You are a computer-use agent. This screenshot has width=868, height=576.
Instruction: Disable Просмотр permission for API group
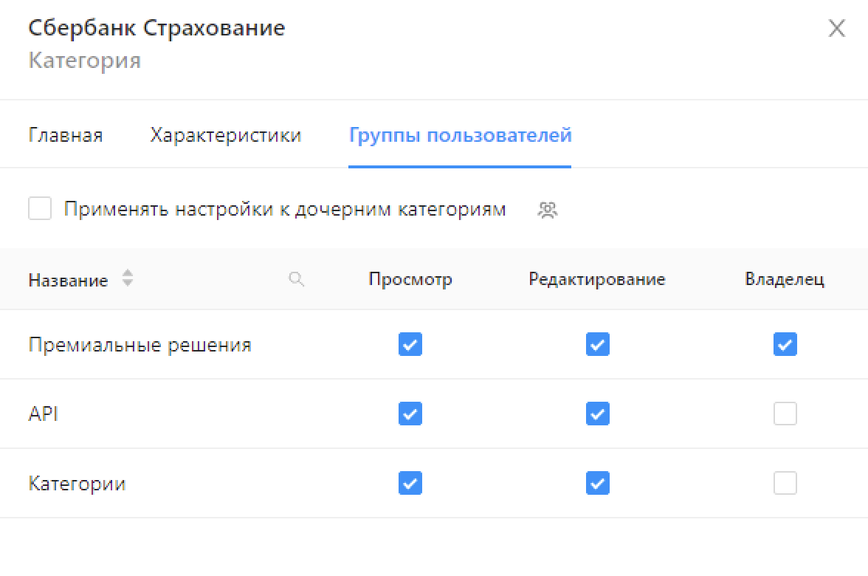[410, 414]
